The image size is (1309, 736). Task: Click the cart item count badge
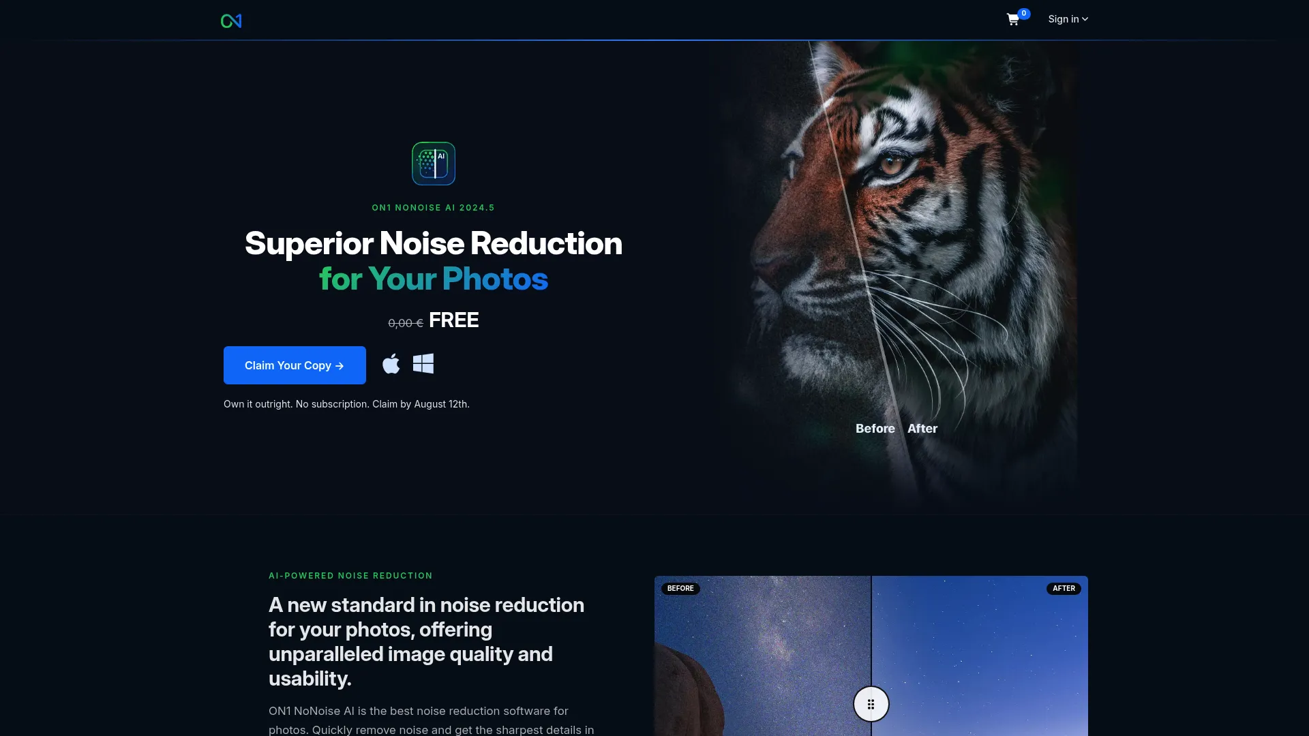tap(1024, 14)
